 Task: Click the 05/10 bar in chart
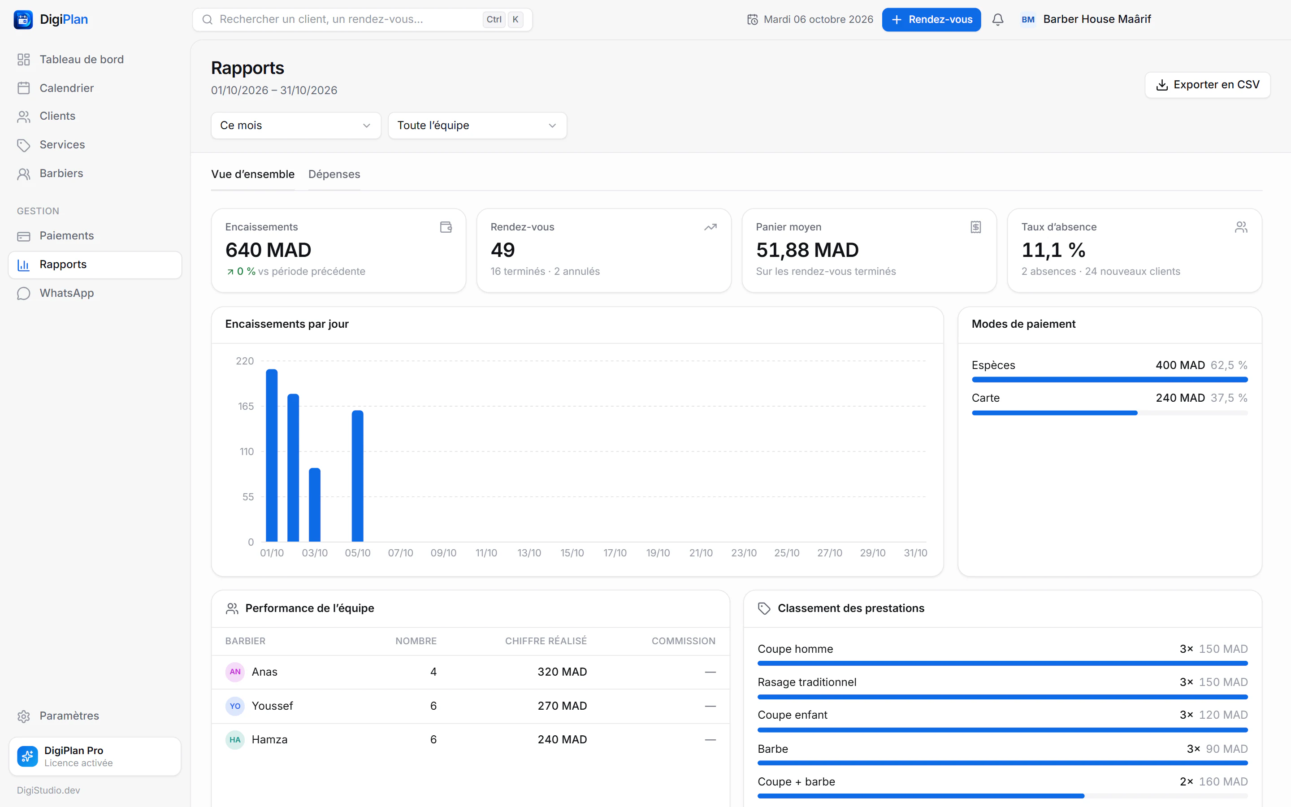pyautogui.click(x=357, y=476)
